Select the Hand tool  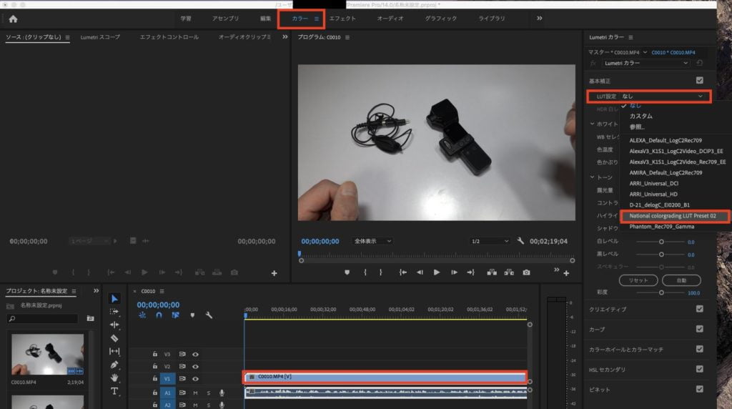point(114,378)
